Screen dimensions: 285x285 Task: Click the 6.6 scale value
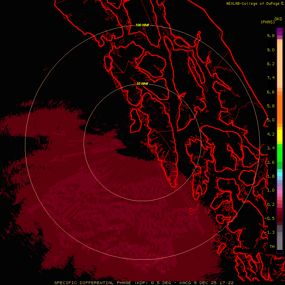pos(271,92)
